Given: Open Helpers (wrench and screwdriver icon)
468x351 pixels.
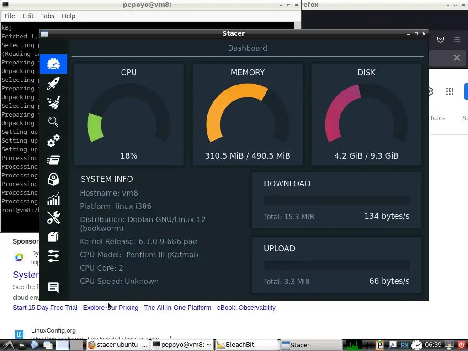Looking at the screenshot, I should click(53, 218).
